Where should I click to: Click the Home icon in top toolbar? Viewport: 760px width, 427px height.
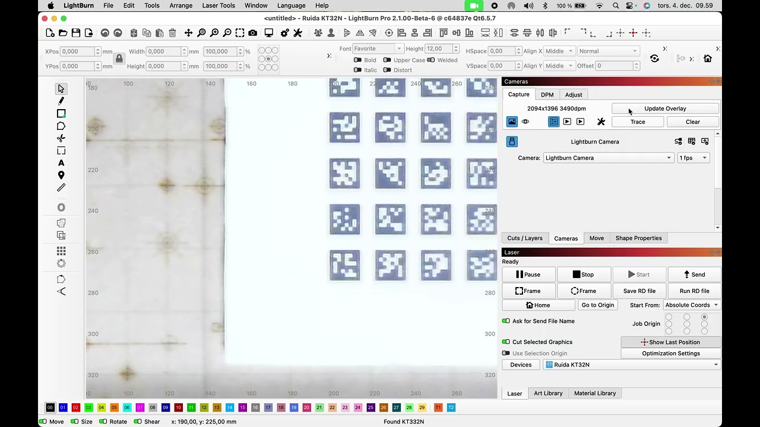pos(708,59)
